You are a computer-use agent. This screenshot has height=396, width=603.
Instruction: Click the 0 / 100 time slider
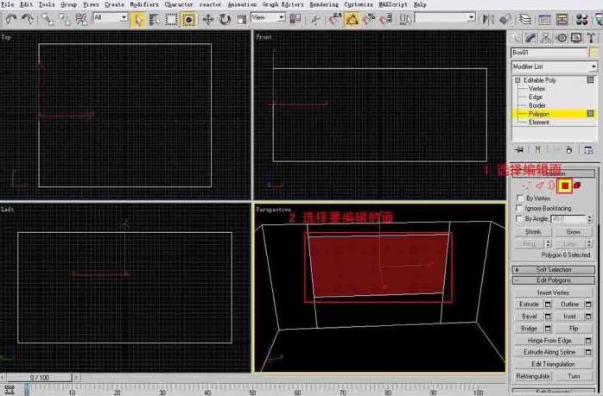(39, 378)
